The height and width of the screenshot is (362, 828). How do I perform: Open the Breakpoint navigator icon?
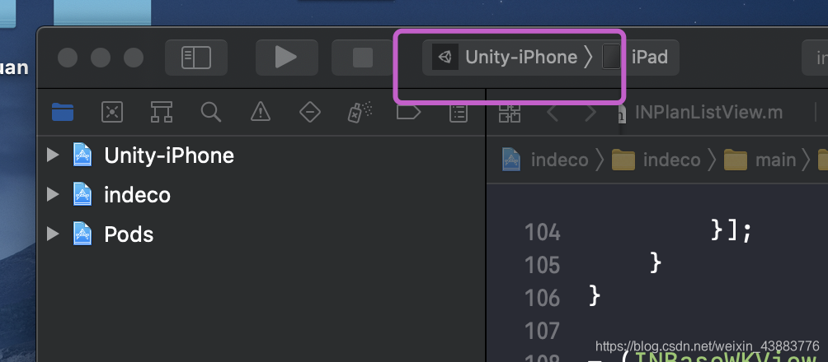tap(408, 112)
